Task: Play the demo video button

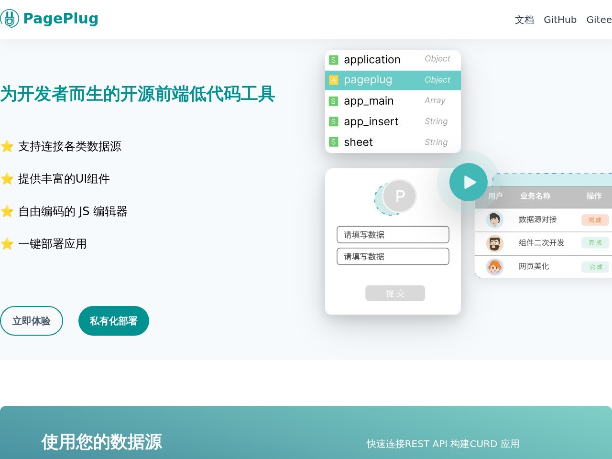Action: [x=469, y=182]
